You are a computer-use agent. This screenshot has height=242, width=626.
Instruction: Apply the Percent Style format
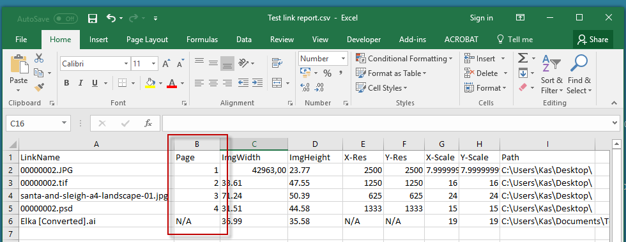pos(327,73)
